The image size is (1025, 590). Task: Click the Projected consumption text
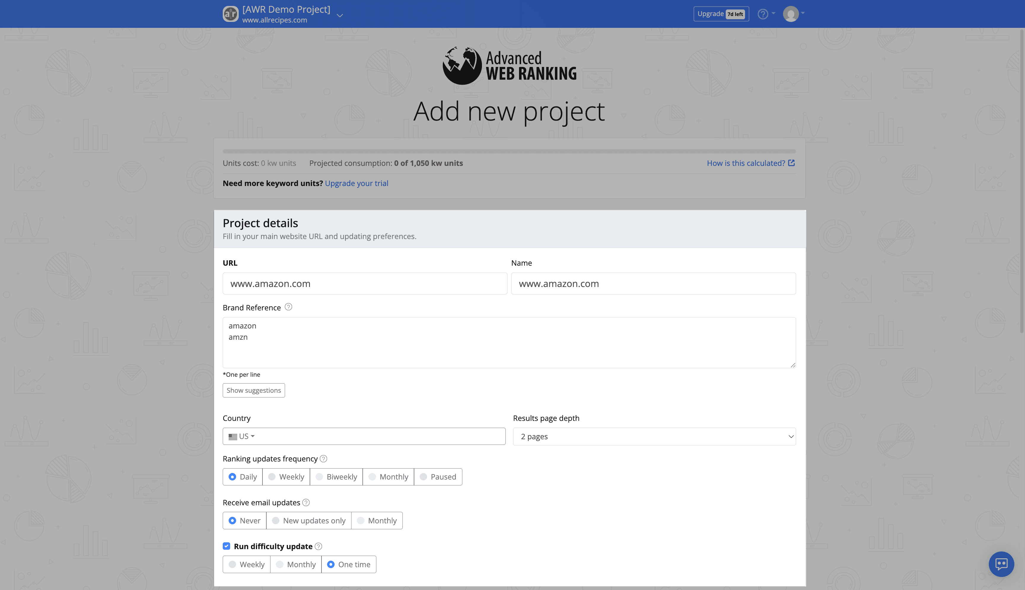point(386,163)
